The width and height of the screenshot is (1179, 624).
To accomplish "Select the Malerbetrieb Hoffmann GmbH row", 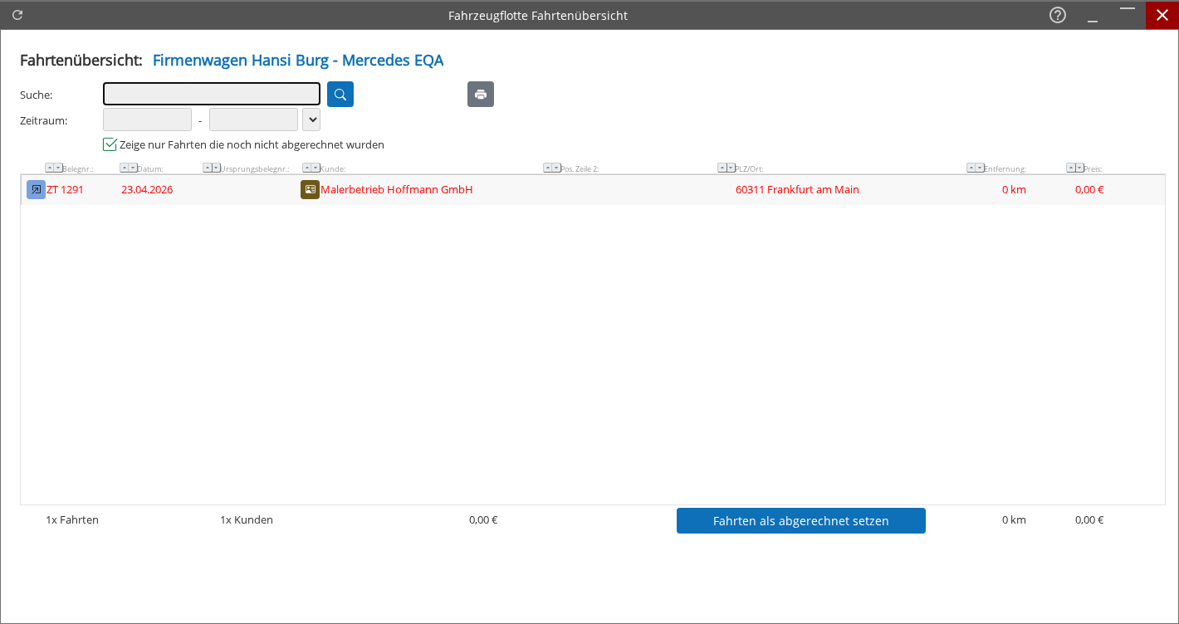I will 593,189.
